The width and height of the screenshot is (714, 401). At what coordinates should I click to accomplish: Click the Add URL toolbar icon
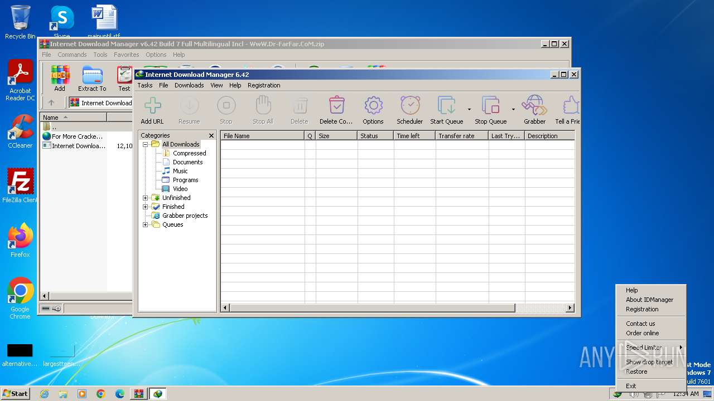(x=152, y=105)
